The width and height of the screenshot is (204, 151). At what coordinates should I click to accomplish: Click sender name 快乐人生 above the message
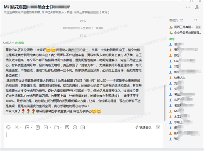9,43
